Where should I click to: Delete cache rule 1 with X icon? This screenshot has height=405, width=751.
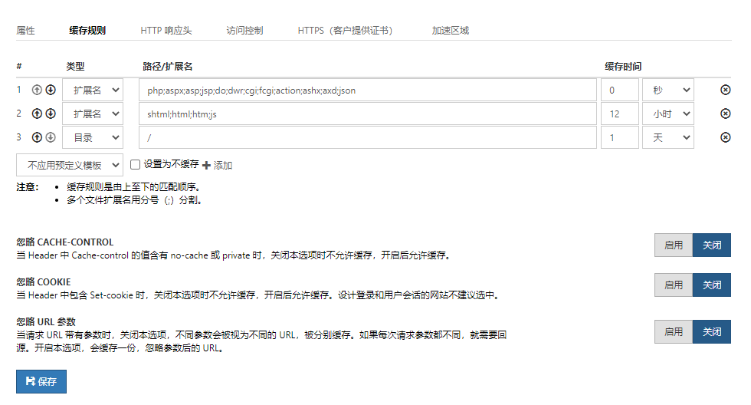pyautogui.click(x=725, y=90)
